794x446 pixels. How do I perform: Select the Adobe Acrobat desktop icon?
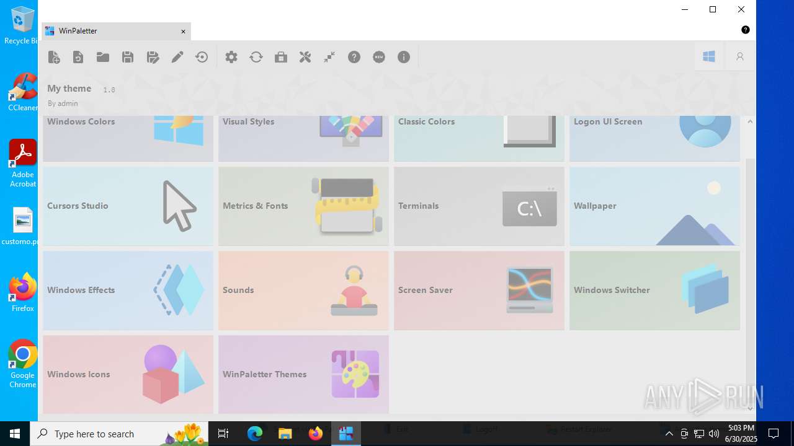[23, 164]
